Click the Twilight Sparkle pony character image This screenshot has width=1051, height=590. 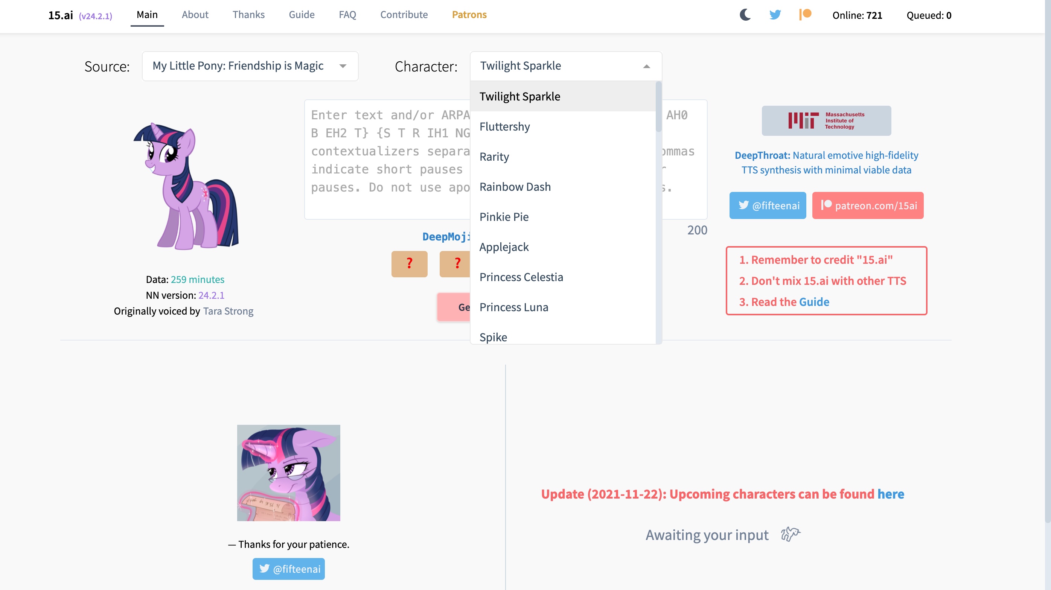pyautogui.click(x=186, y=186)
